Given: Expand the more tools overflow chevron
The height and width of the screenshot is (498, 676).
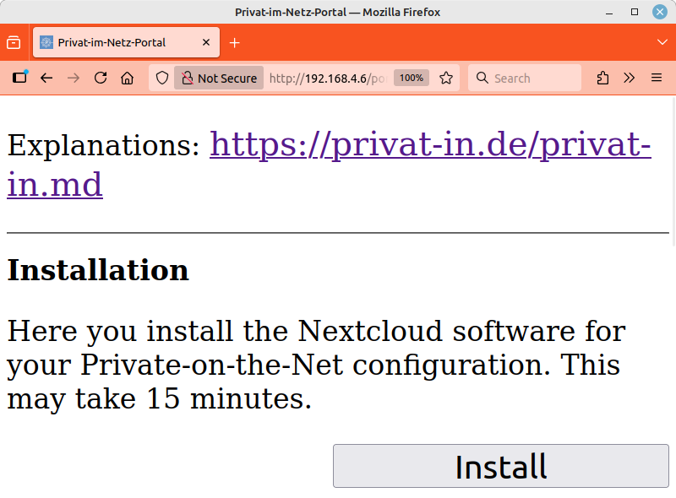Looking at the screenshot, I should pos(629,78).
